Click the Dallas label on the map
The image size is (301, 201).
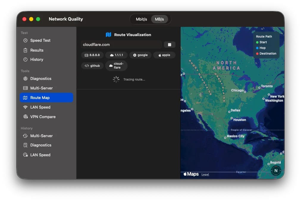(235, 110)
